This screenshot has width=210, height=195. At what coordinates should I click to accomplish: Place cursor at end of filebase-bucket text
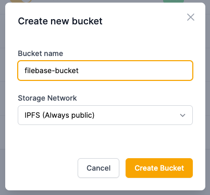pos(79,71)
